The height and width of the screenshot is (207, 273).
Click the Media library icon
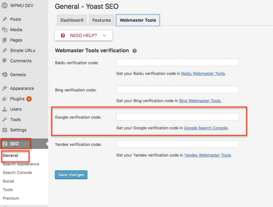[5, 30]
